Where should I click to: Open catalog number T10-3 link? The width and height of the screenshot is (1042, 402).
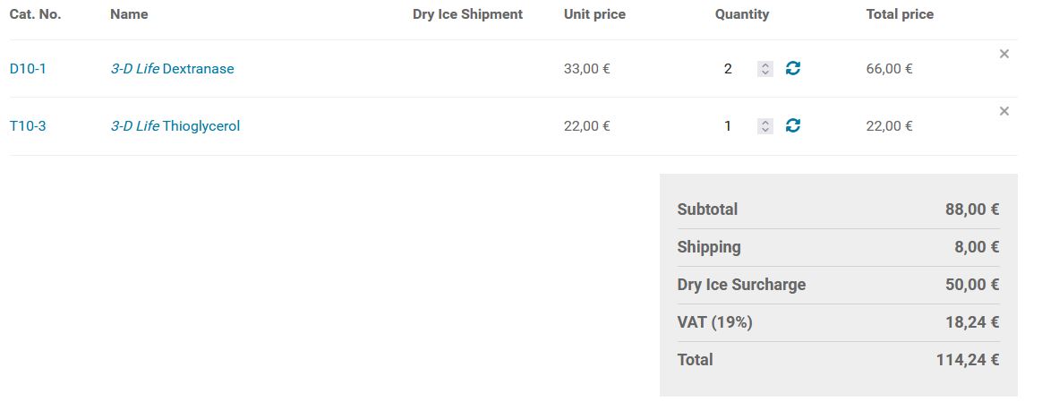click(x=28, y=126)
